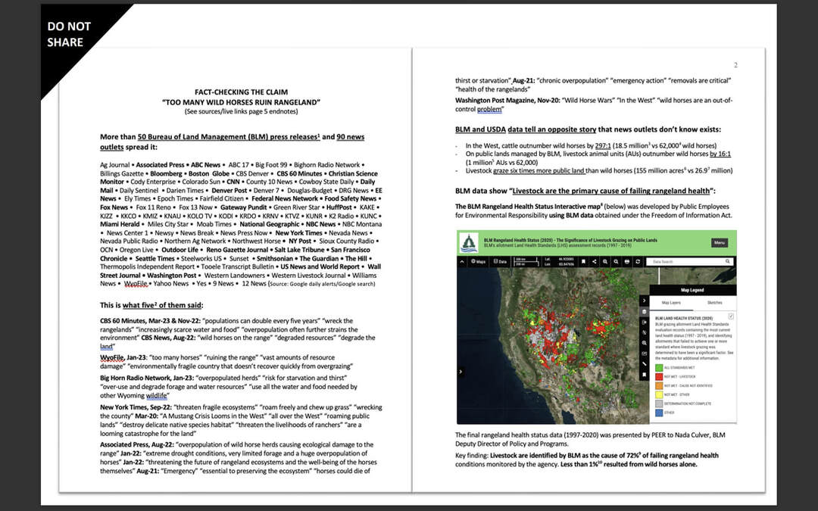Open the layers stack icon in side strip
This screenshot has width=818, height=511.
pos(644,311)
